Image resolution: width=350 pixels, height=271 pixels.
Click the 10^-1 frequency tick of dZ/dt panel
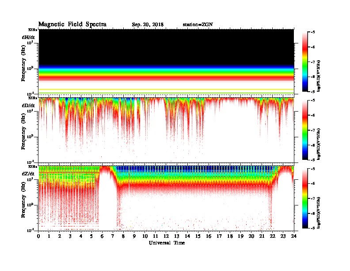pos(30,230)
